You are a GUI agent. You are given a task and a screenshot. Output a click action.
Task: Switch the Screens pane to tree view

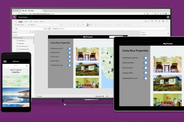(x=30, y=32)
